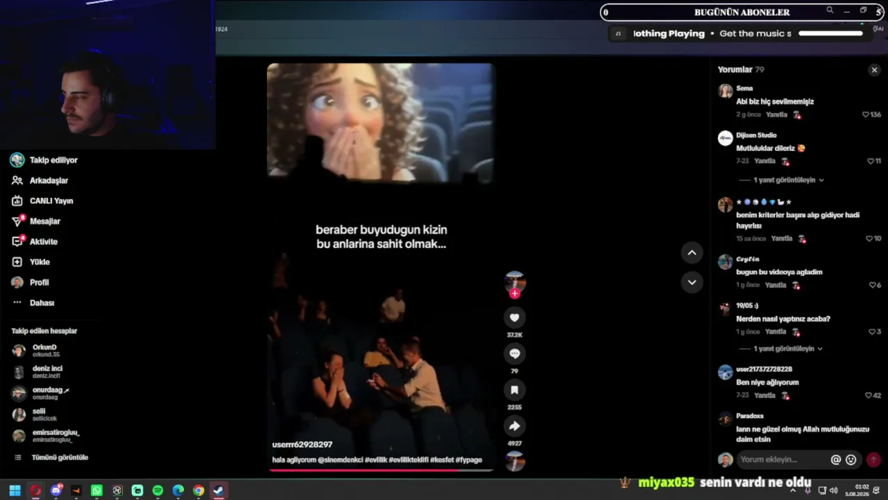The width and height of the screenshot is (888, 500).
Task: Open Opera GX from the taskbar
Action: 35,490
